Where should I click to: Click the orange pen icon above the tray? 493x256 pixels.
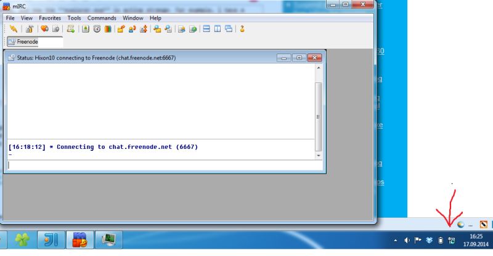tap(483, 224)
